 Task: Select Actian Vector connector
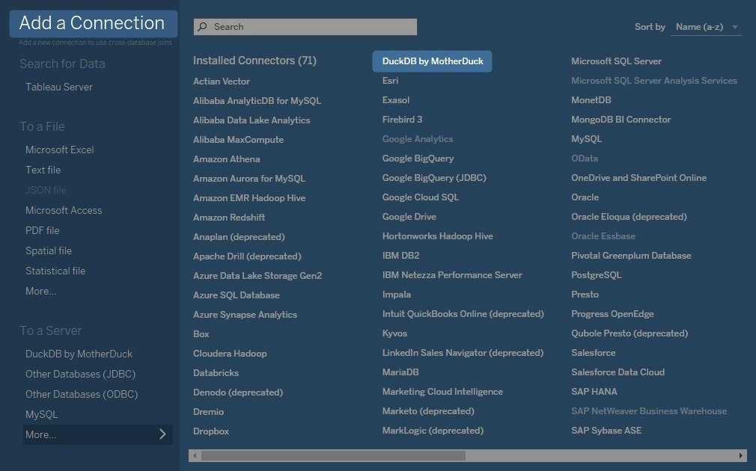222,81
